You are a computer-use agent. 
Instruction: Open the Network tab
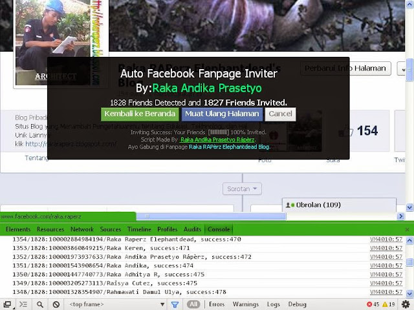point(82,229)
